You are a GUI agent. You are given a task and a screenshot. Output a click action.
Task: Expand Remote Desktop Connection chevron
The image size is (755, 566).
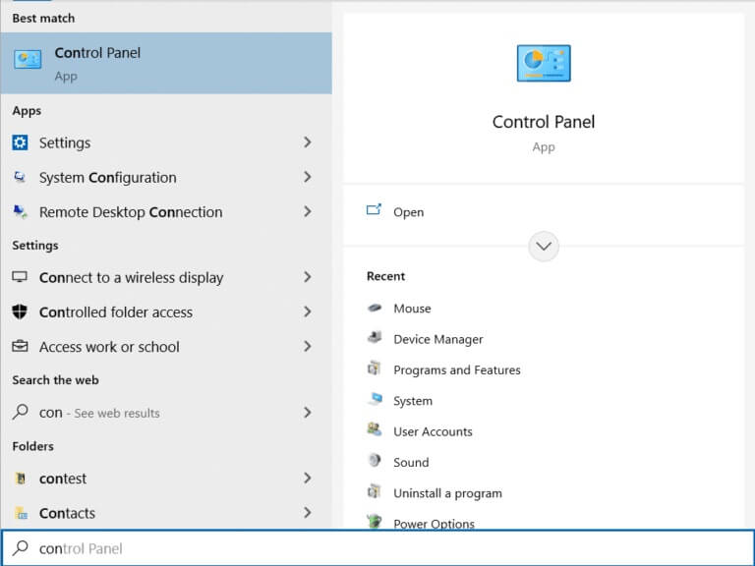tap(307, 211)
